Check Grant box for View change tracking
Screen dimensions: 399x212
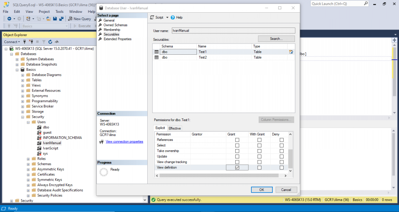(x=237, y=162)
